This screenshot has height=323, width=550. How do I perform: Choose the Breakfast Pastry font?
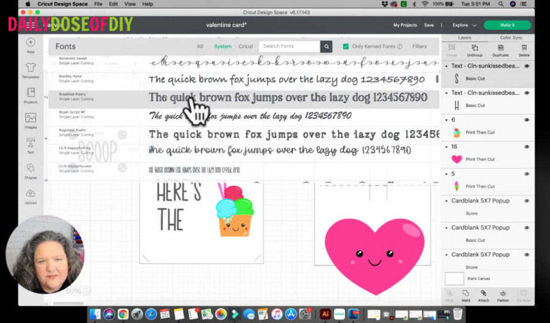click(x=244, y=99)
